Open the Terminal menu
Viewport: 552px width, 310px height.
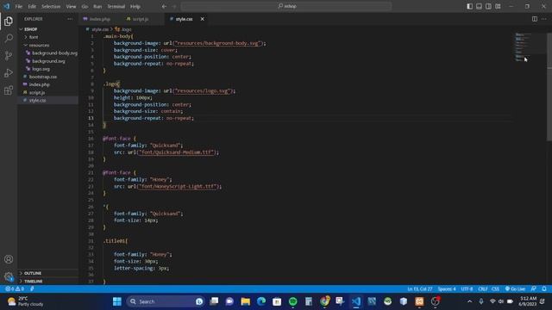coord(116,6)
